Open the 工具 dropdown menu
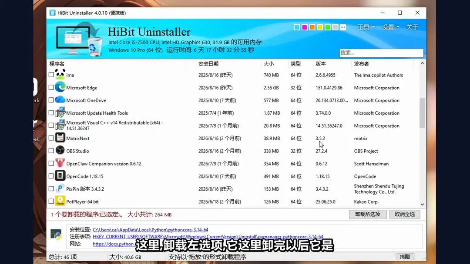 [x=366, y=27]
